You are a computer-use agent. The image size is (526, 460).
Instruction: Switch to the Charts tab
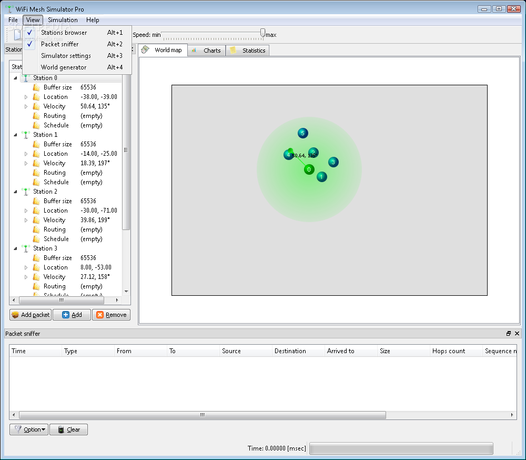tap(206, 51)
